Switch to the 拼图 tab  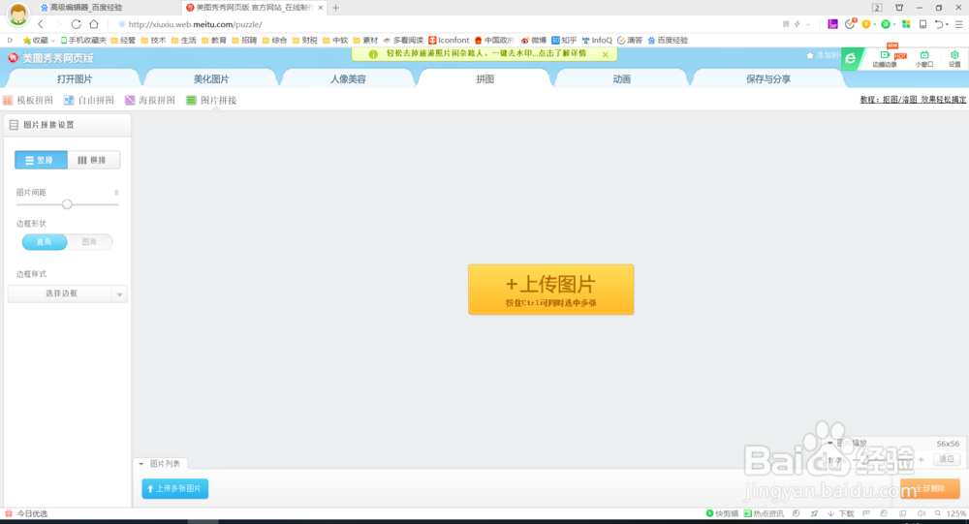coord(485,79)
